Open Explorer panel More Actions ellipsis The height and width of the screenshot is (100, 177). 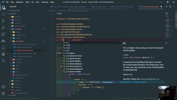[x=44, y=7]
